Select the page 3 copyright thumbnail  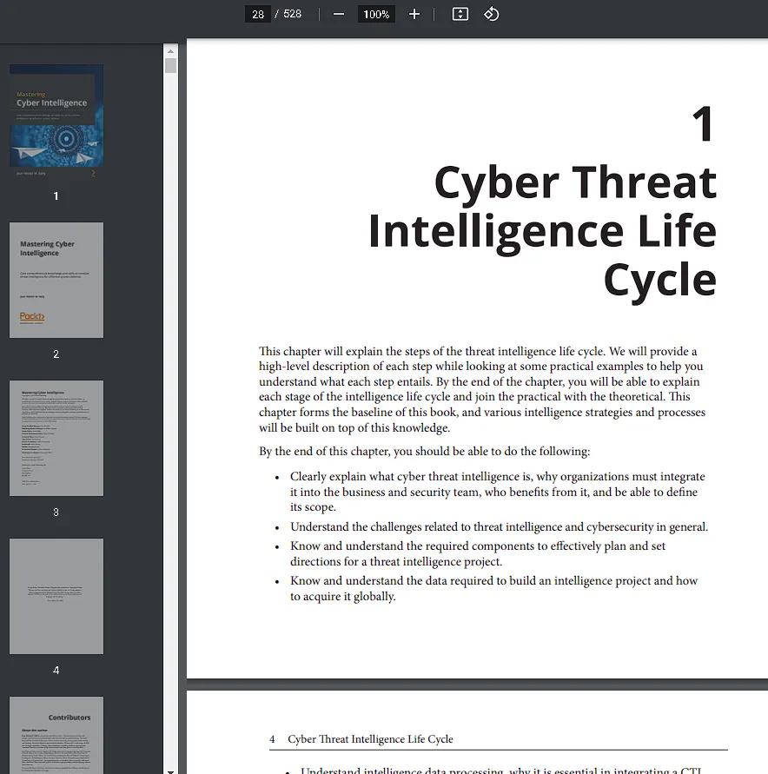[x=56, y=438]
